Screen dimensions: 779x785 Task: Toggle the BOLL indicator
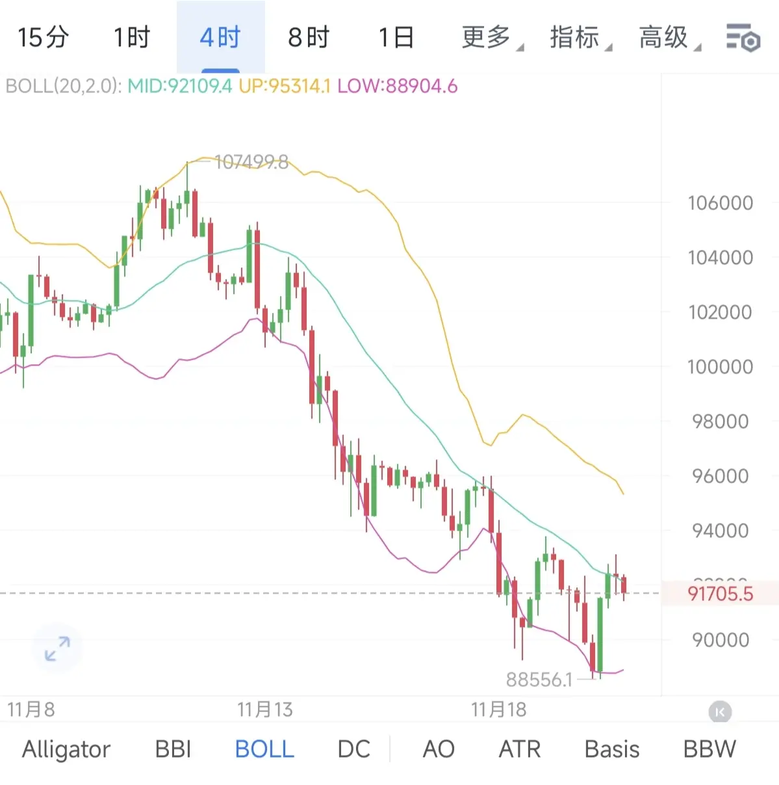[x=264, y=749]
